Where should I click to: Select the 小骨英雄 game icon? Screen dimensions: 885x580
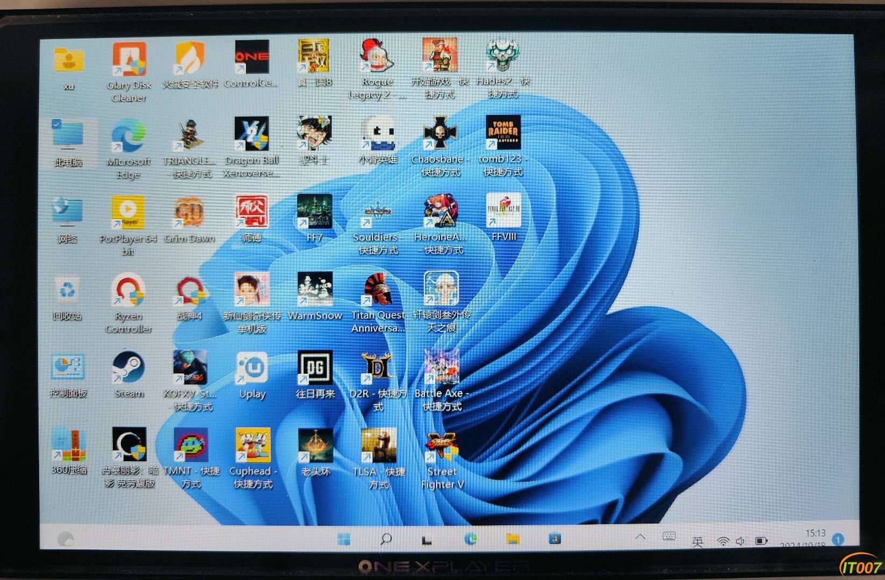[377, 133]
